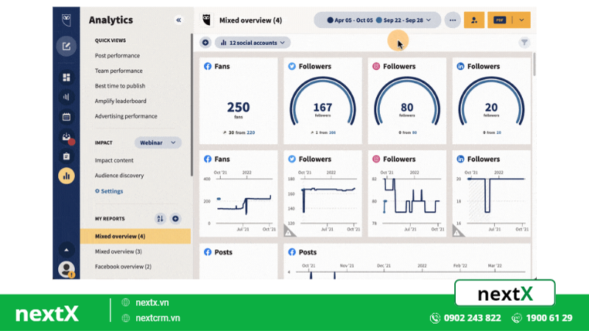Screen dimensions: 589x331
Task: Click the Analytics bar chart sidebar icon
Action: point(66,176)
